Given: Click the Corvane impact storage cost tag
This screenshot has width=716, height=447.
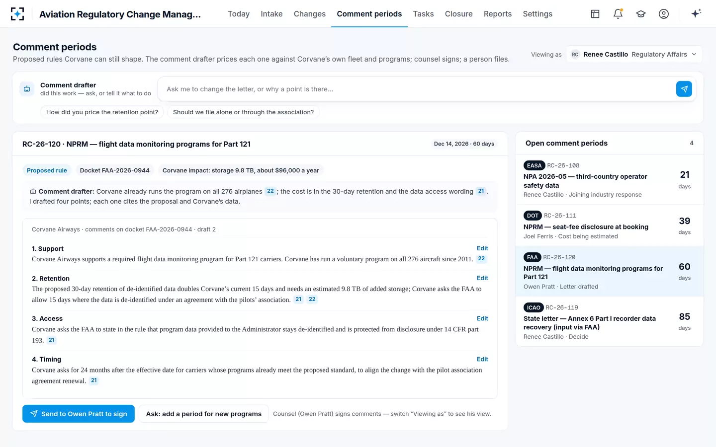Looking at the screenshot, I should [241, 170].
